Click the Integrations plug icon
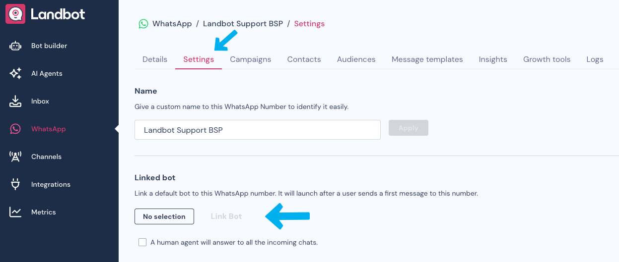 [x=15, y=185]
